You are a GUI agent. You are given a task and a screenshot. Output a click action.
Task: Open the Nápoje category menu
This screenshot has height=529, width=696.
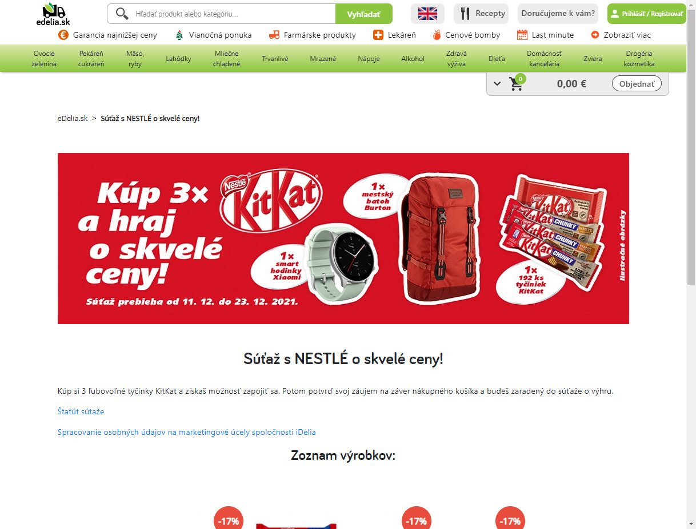click(369, 59)
